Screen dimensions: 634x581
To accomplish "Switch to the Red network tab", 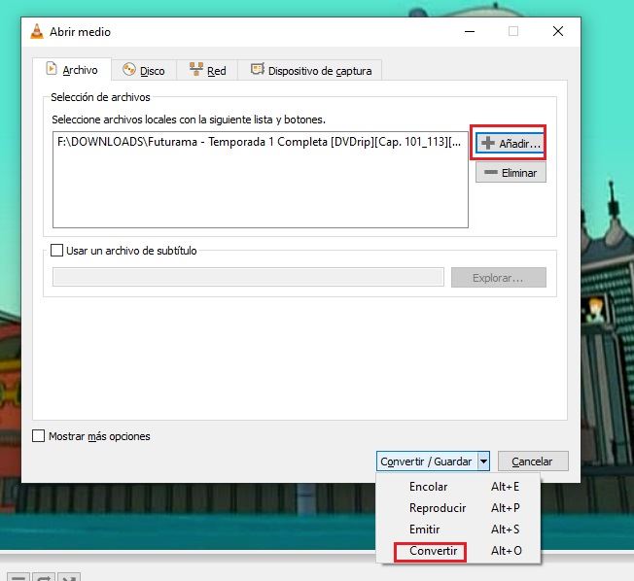I will pyautogui.click(x=208, y=70).
